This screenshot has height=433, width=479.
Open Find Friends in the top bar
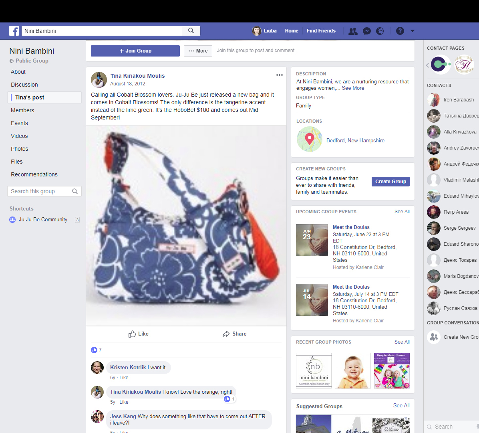point(321,31)
